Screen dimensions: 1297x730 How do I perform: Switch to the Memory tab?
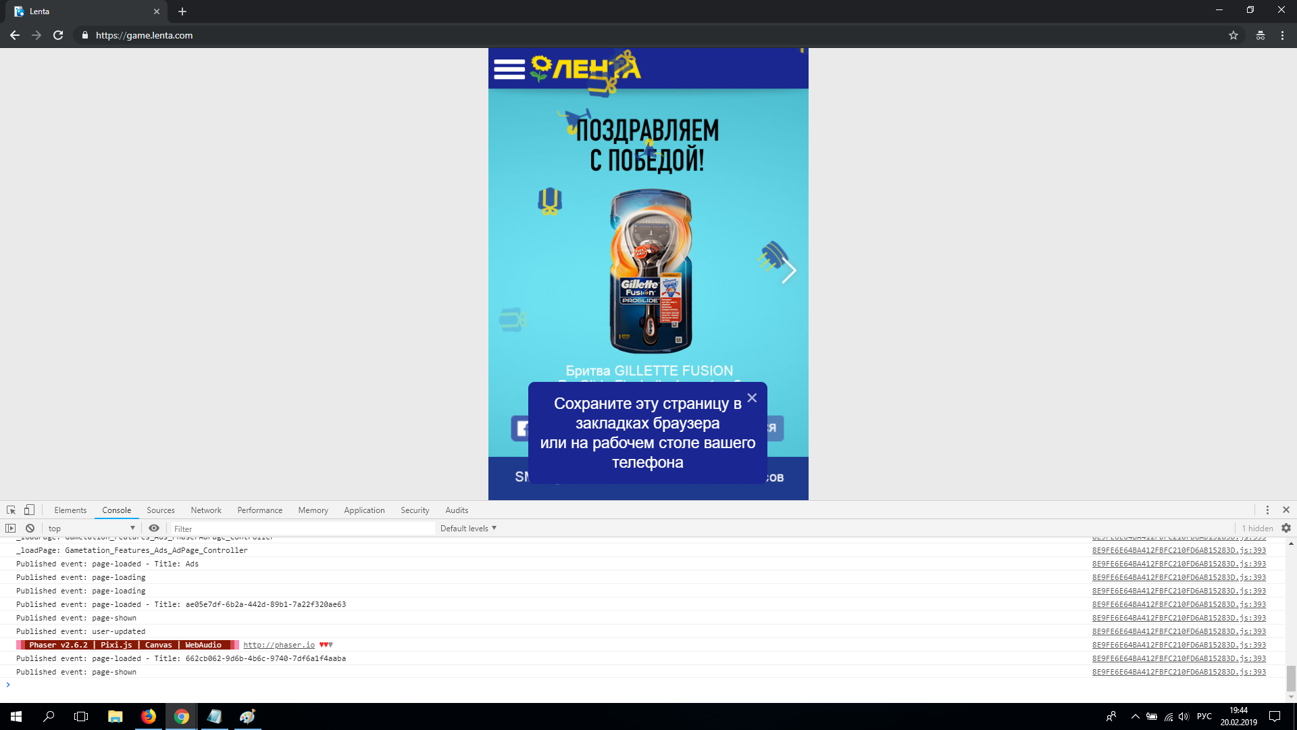[313, 510]
